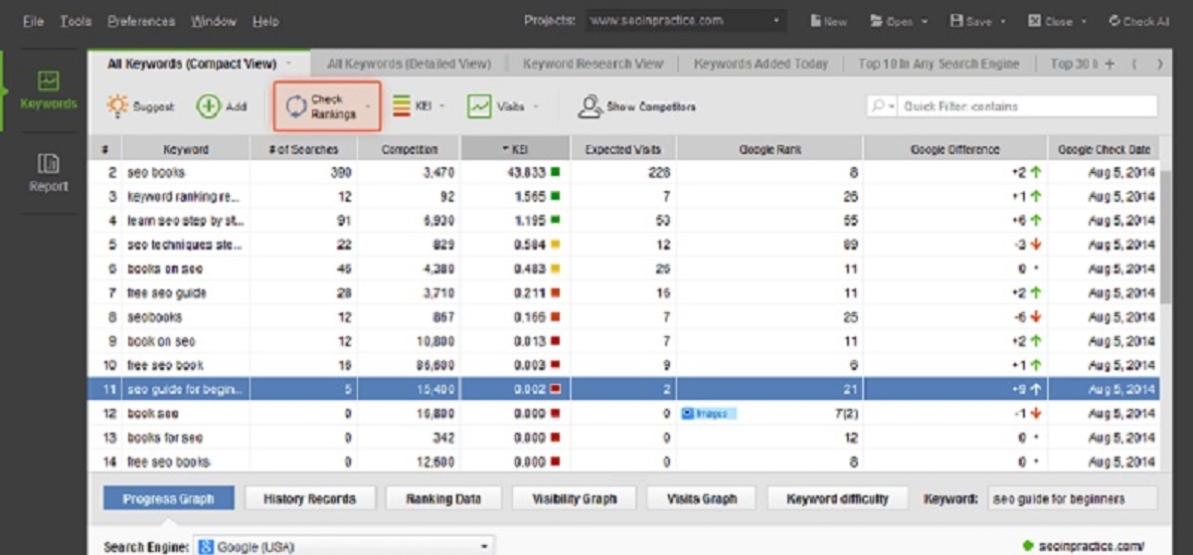Click the green Add plus icon

coord(208,106)
